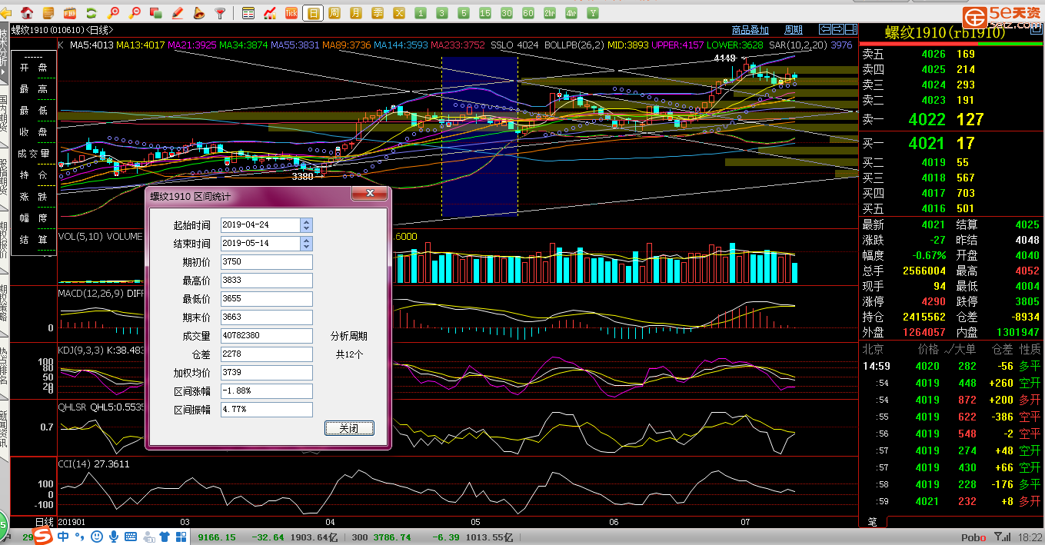Select the X custom period button

pyautogui.click(x=399, y=13)
